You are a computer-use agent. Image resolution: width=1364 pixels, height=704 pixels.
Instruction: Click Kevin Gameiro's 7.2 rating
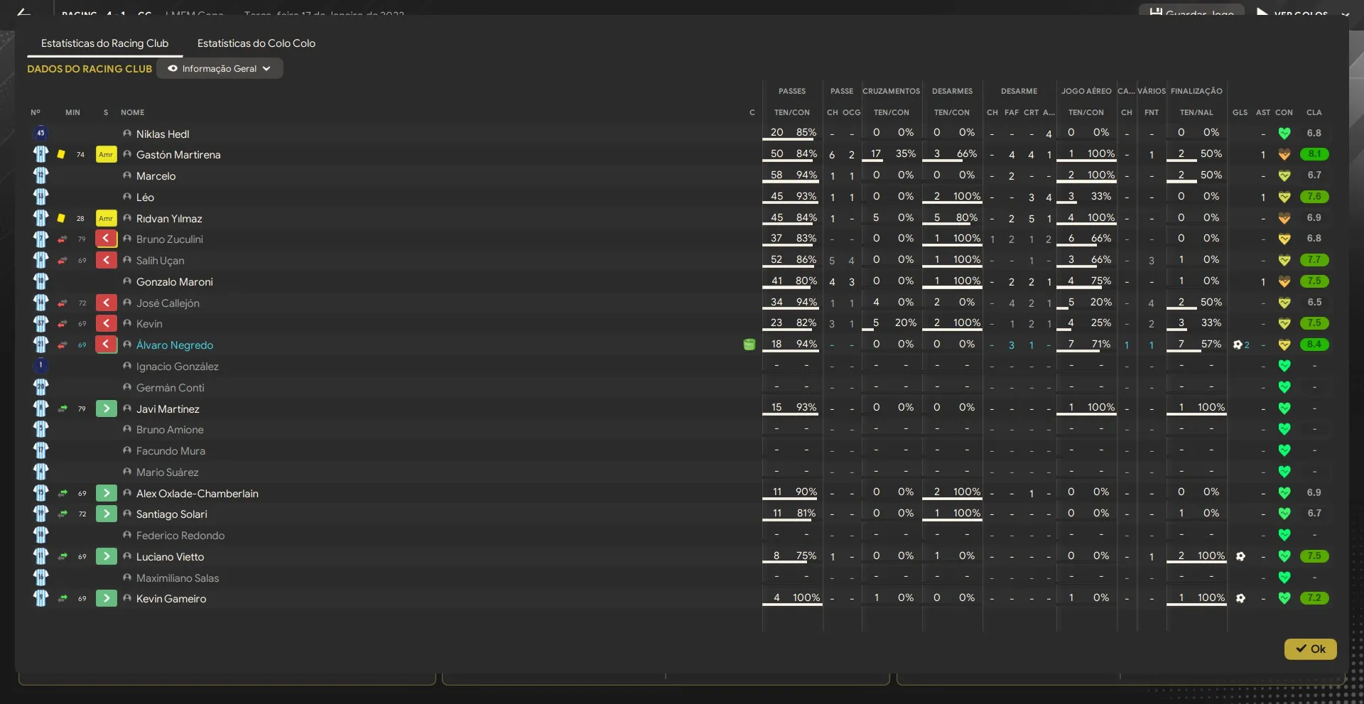pos(1314,598)
